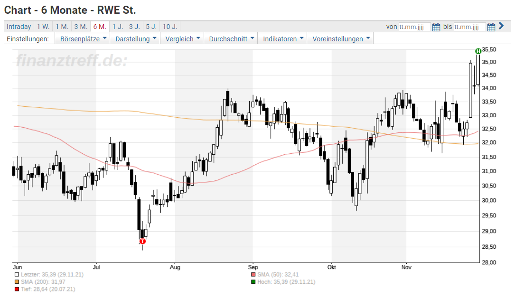Click the 'SMA (50): 32,41' legend text

(x=278, y=275)
